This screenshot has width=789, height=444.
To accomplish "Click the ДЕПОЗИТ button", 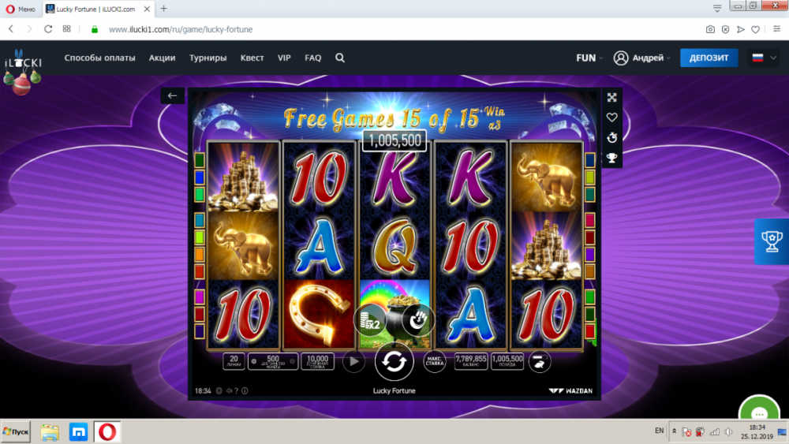I will click(709, 58).
